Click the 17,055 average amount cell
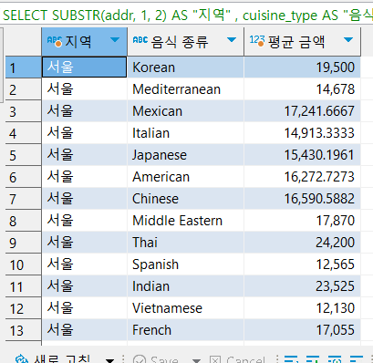Viewport: 373px width, 363px height. [x=303, y=330]
